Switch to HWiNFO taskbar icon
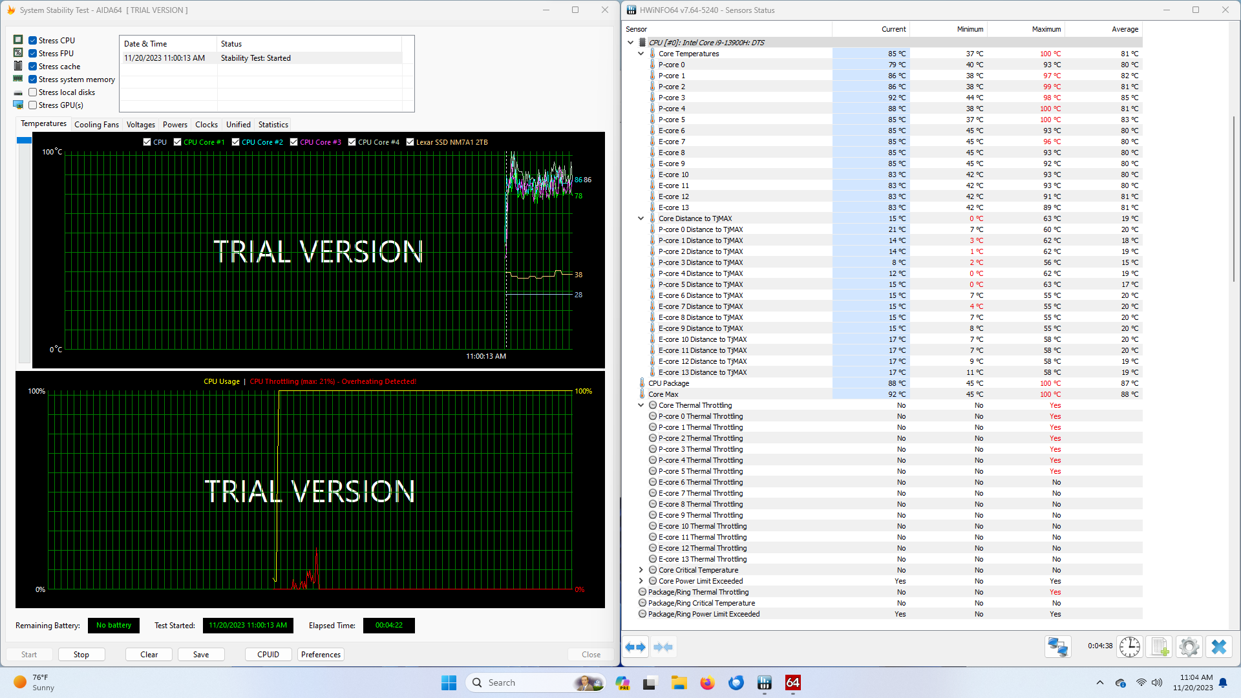 click(765, 682)
